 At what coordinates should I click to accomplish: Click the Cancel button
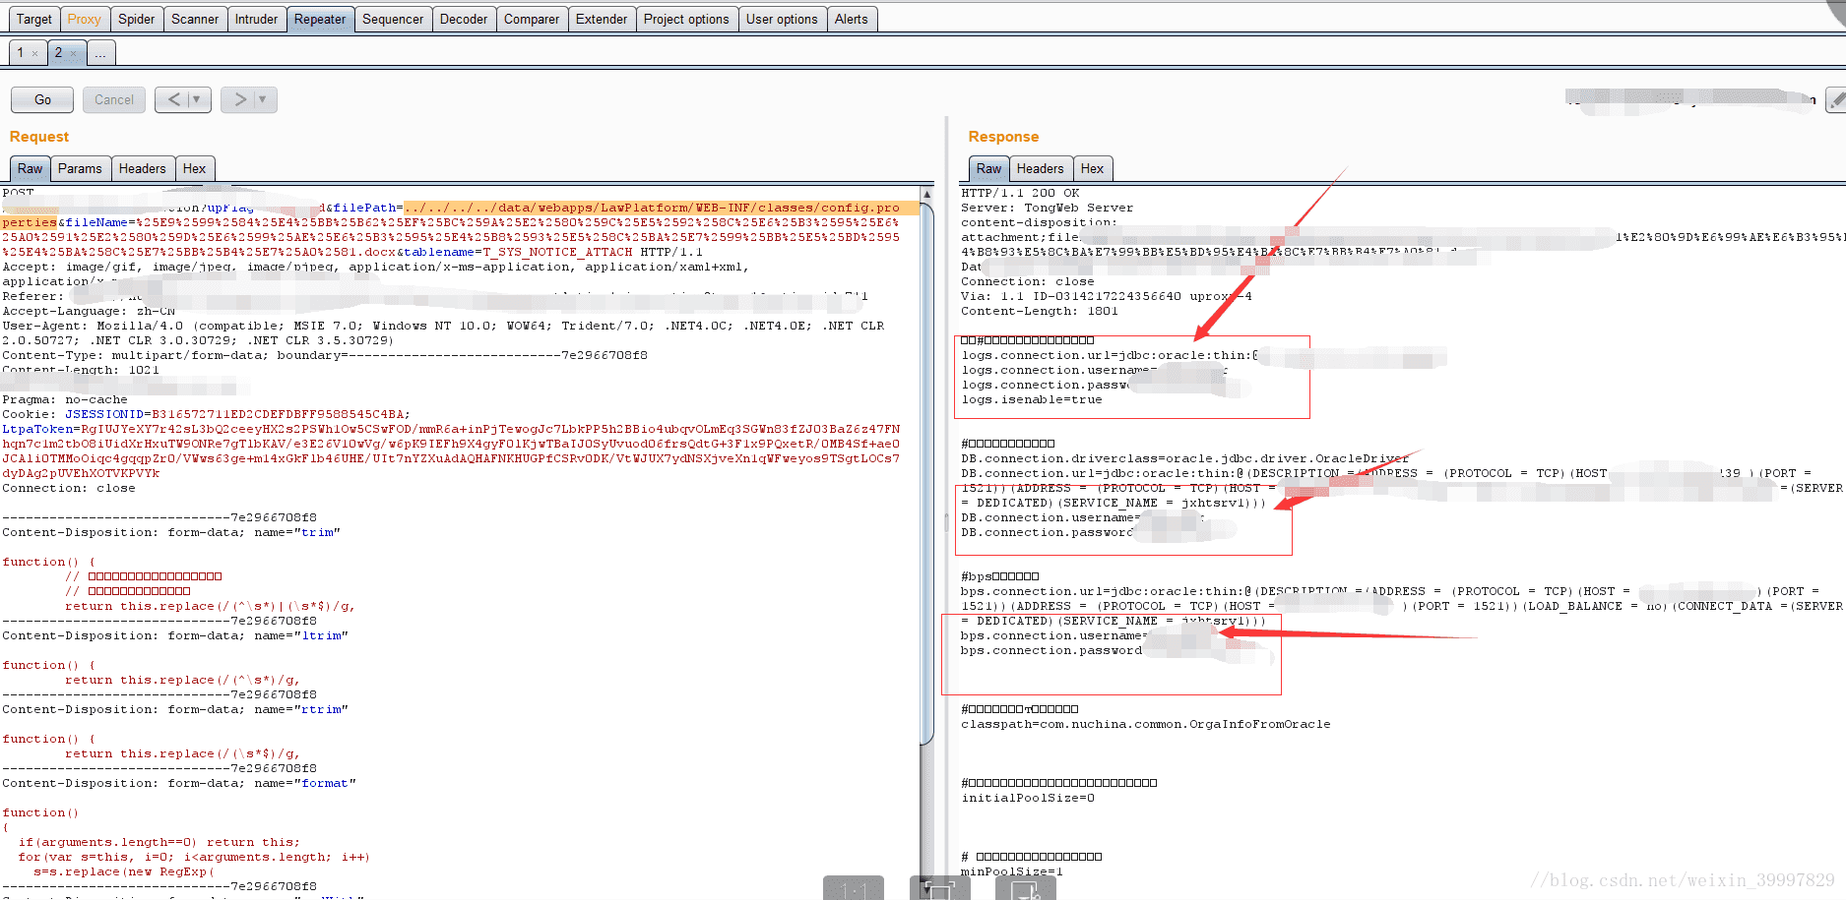click(114, 99)
